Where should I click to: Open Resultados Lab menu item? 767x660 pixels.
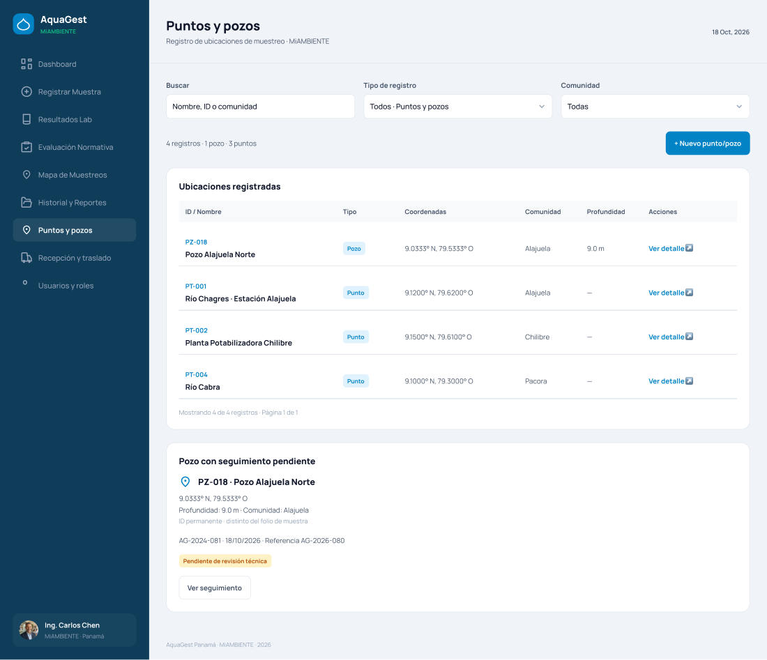[x=75, y=119]
